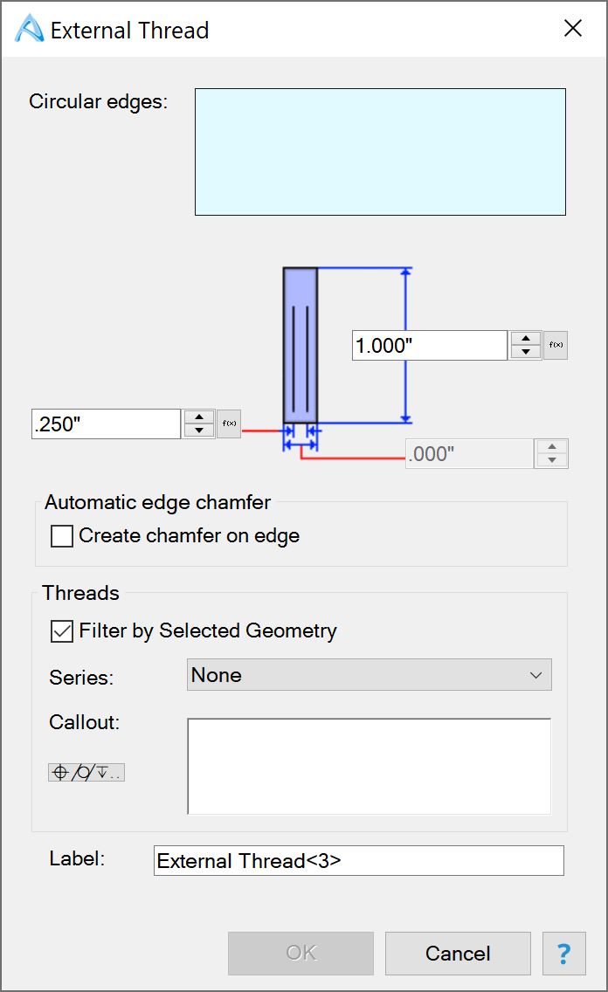The image size is (608, 992).
Task: Click the greyed OK button
Action: [x=301, y=954]
